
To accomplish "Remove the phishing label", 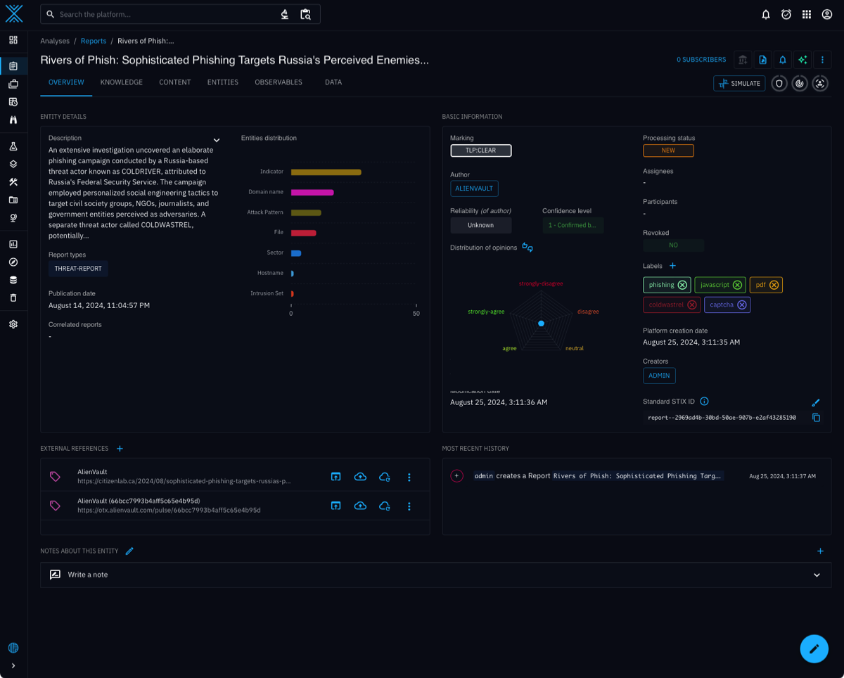I will point(682,285).
